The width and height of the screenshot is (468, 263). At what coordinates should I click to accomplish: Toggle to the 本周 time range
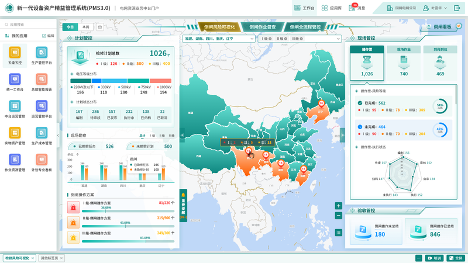[86, 27]
